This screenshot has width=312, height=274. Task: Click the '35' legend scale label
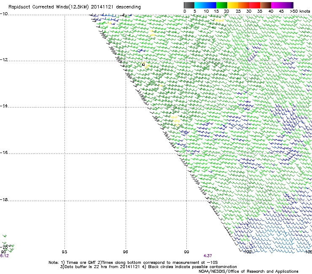click(x=260, y=11)
